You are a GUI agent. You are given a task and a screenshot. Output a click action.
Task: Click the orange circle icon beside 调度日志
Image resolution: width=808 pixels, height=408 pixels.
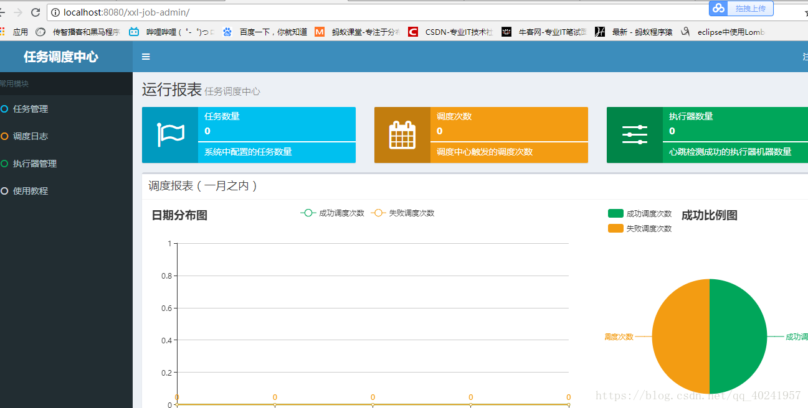click(x=4, y=136)
